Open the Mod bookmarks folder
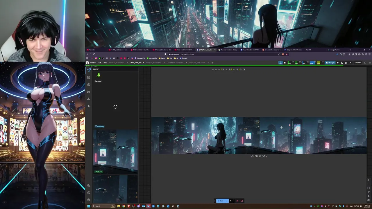372x209 pixels. (169, 58)
